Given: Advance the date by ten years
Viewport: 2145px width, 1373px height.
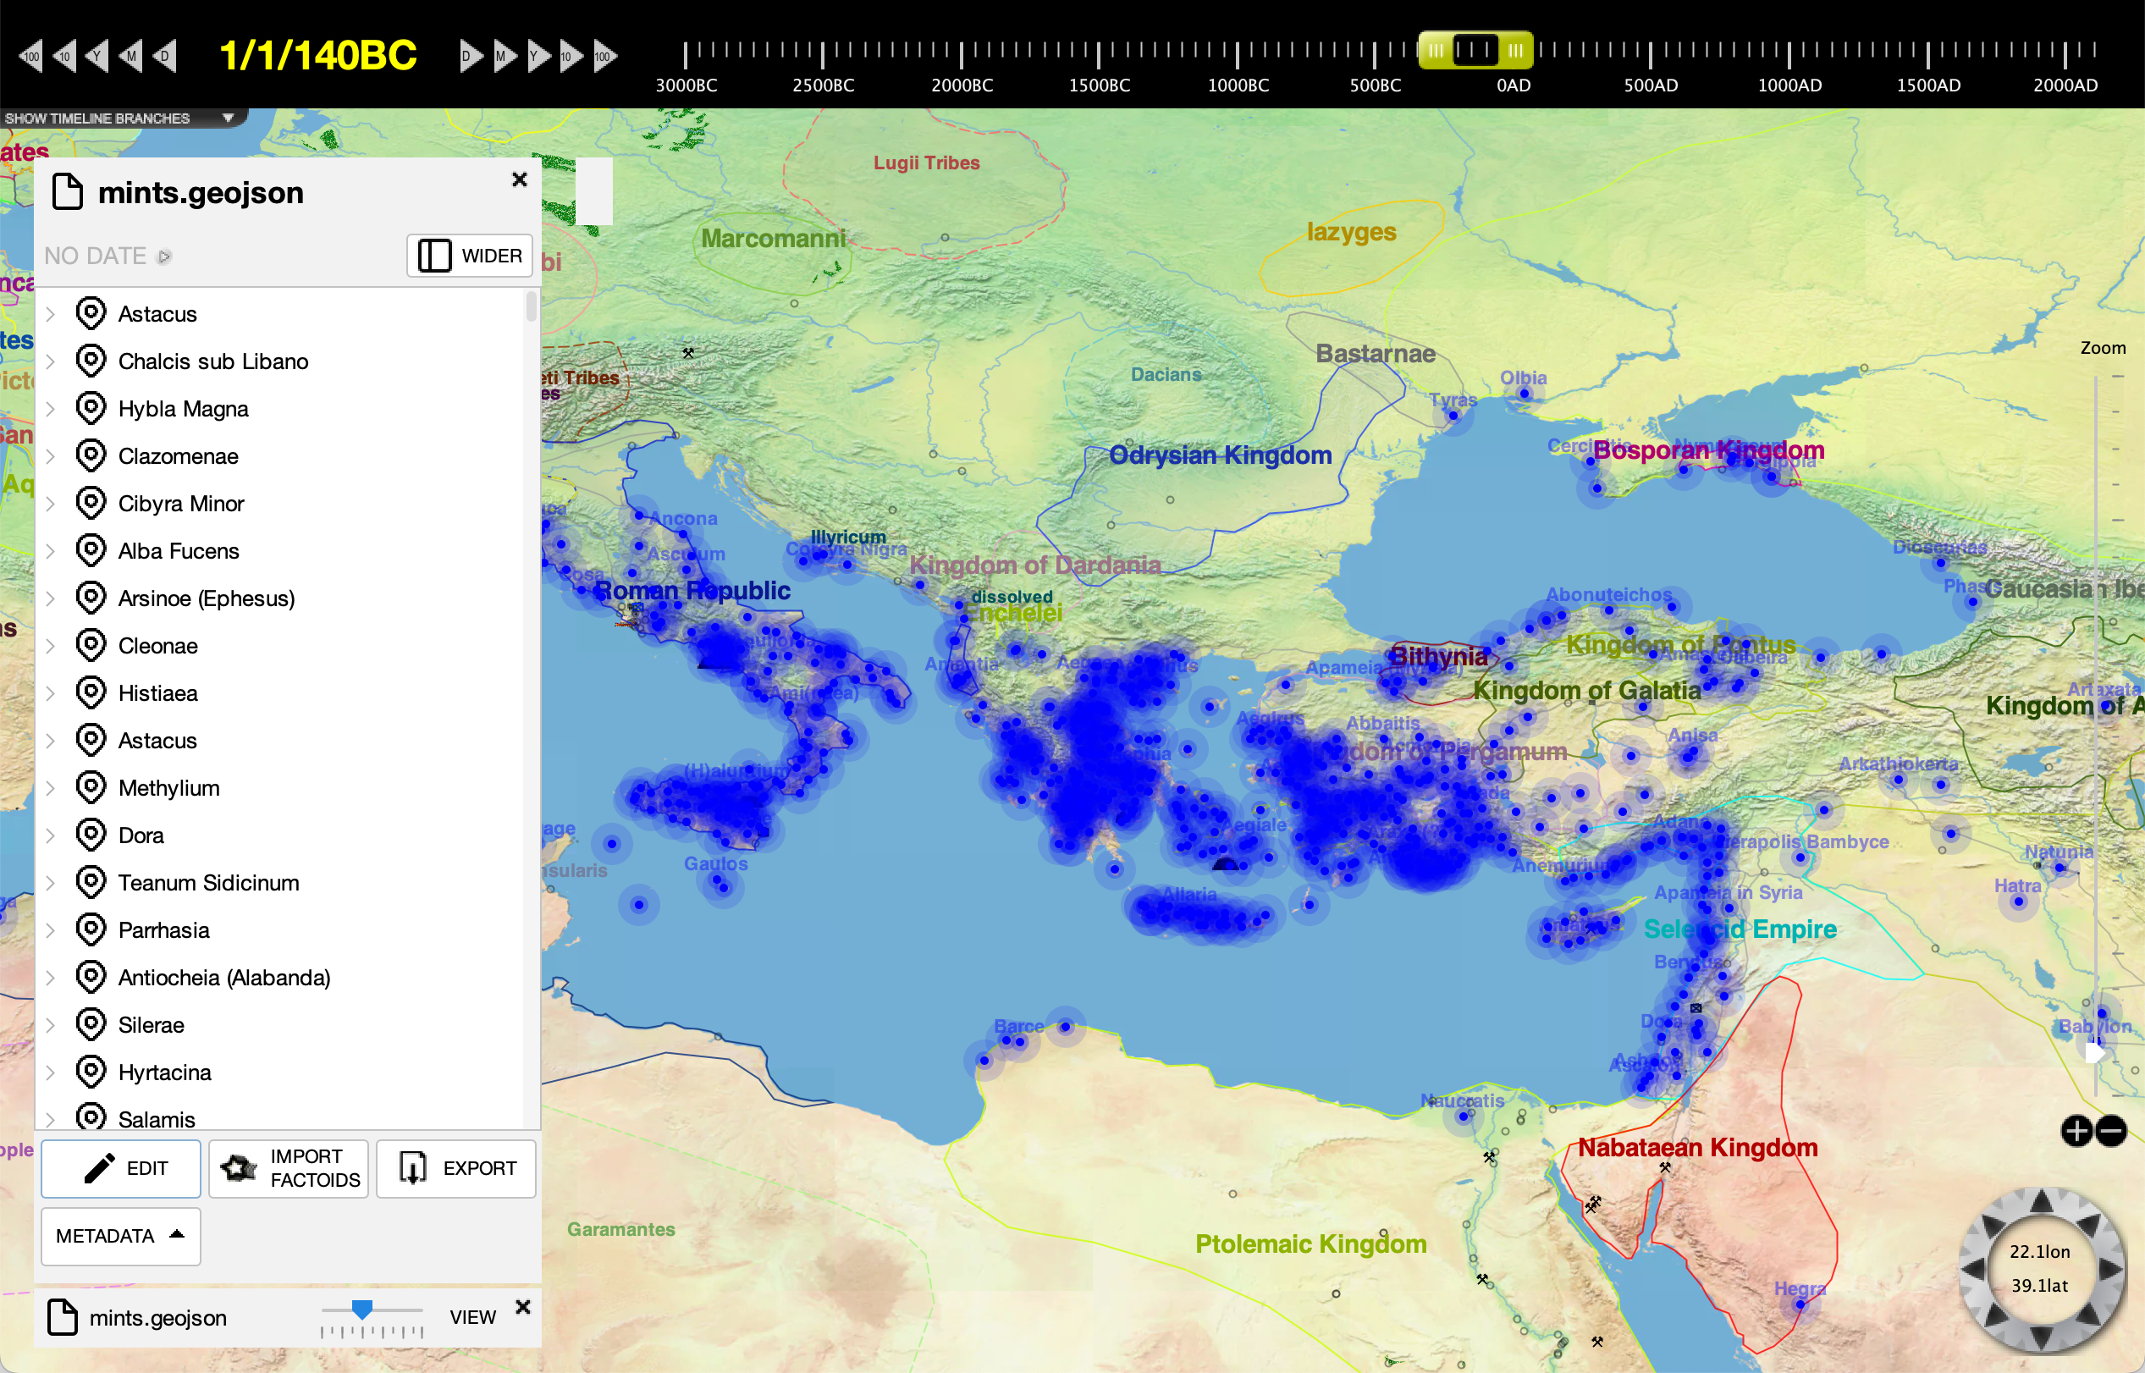Looking at the screenshot, I should coord(570,56).
